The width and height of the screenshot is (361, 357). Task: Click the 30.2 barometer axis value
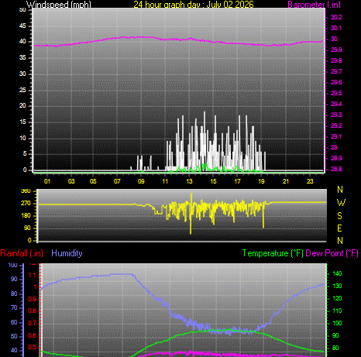coord(336,17)
